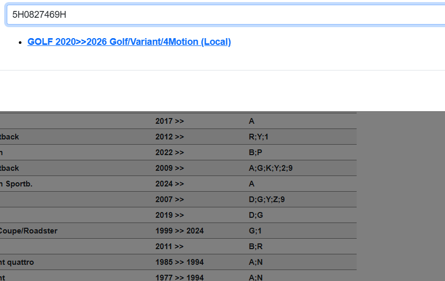Click the 1985 >> 1994 year range
This screenshot has height=281, width=445.
pos(179,262)
